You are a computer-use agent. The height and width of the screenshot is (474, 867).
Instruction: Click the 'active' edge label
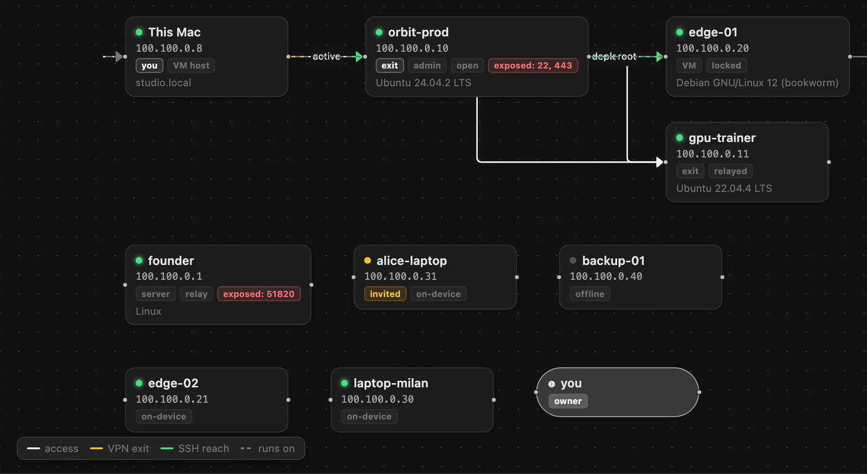click(x=326, y=56)
